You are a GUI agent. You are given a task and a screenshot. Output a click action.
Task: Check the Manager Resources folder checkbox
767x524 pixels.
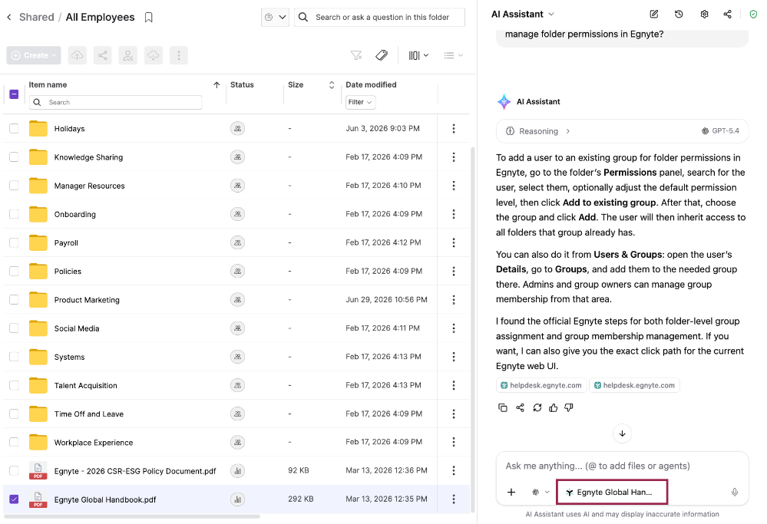click(14, 185)
